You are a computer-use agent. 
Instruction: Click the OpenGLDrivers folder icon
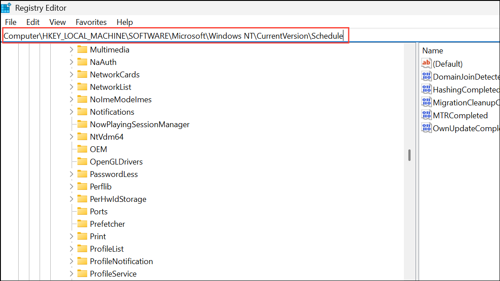tap(82, 161)
